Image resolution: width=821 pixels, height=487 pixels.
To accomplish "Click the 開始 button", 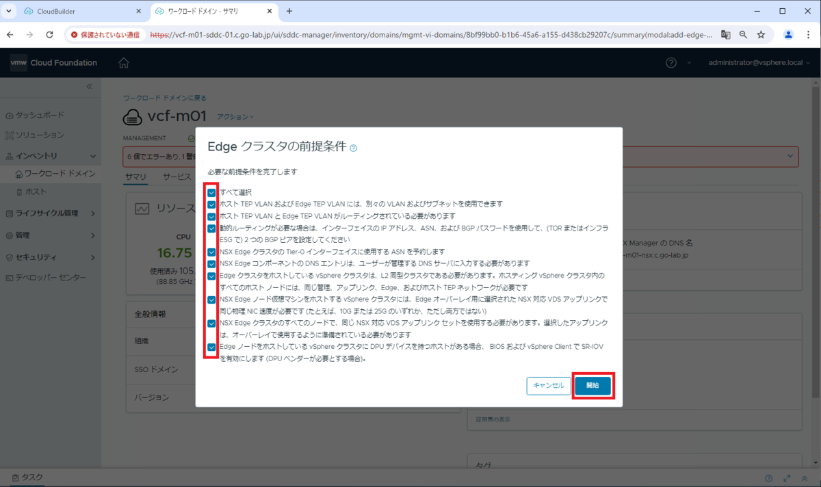I will pos(592,386).
